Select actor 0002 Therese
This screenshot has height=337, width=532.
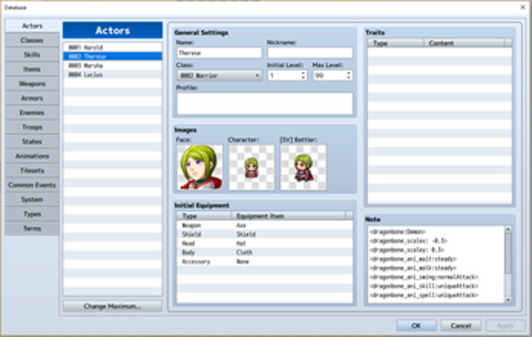[113, 56]
